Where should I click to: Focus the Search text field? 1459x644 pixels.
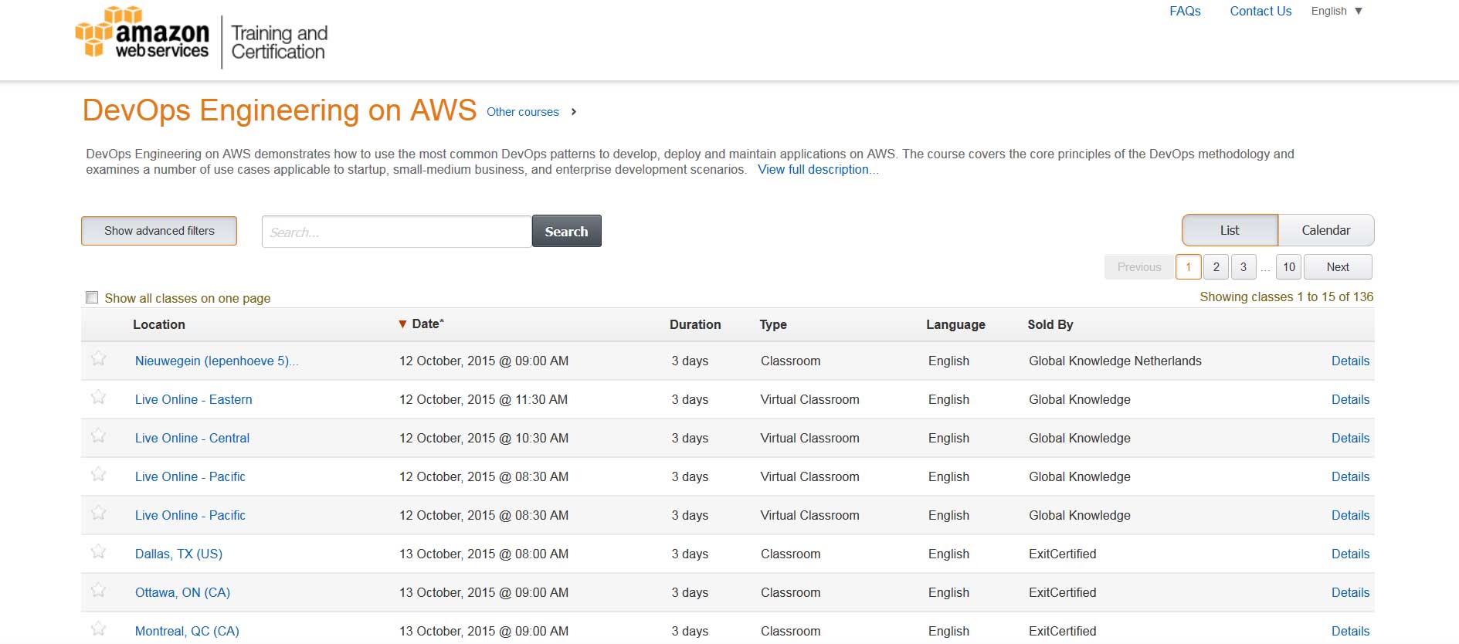click(397, 232)
